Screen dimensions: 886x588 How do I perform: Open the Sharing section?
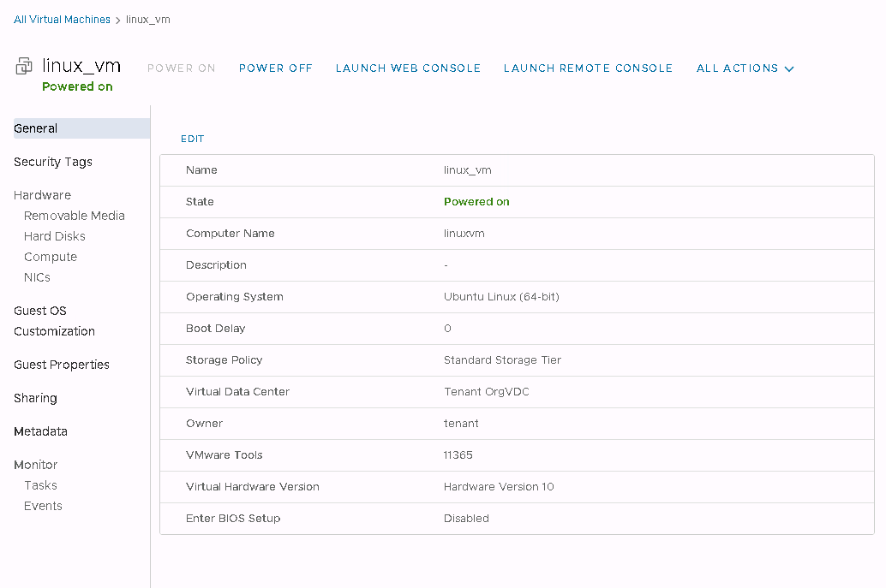pyautogui.click(x=35, y=398)
